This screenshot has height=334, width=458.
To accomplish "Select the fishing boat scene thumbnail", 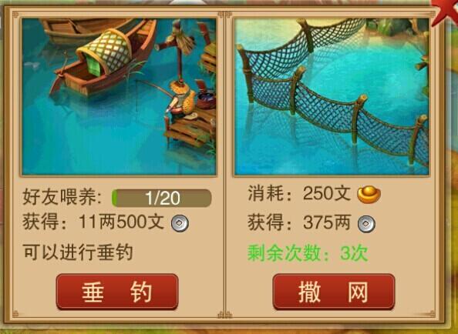I will click(x=120, y=96).
